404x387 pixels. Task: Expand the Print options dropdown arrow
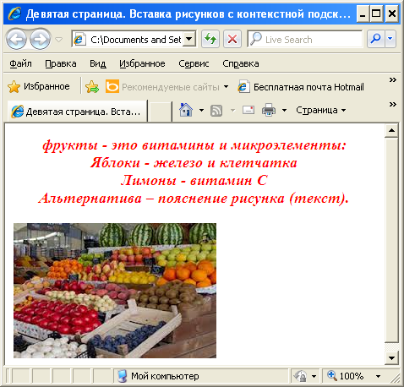tap(285, 110)
